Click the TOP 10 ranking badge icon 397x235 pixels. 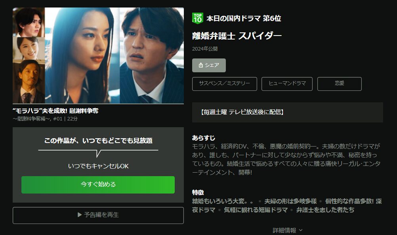[x=197, y=18]
